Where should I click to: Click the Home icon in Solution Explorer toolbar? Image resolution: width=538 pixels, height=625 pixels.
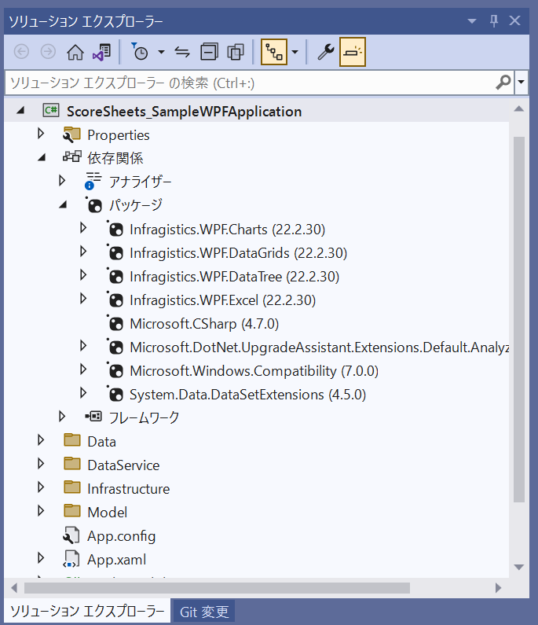(x=75, y=52)
